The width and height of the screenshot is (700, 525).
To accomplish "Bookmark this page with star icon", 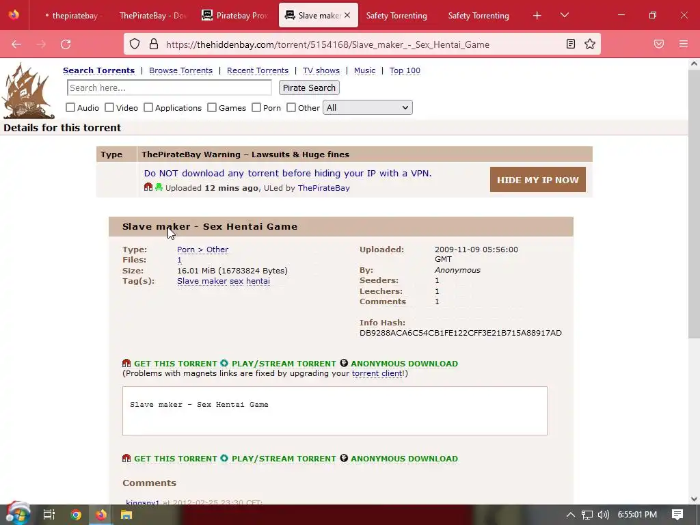I will [x=590, y=44].
